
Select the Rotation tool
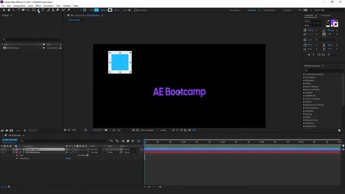19,10
